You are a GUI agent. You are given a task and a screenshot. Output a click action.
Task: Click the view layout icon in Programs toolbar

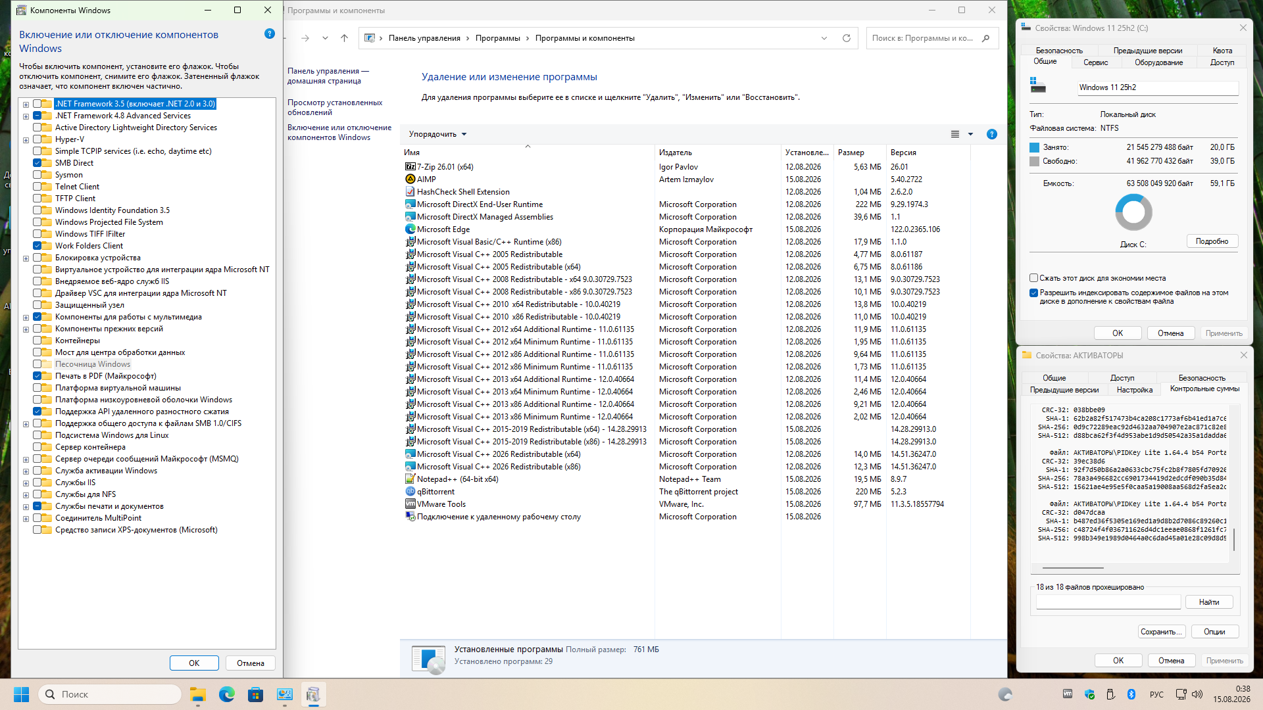tap(955, 134)
